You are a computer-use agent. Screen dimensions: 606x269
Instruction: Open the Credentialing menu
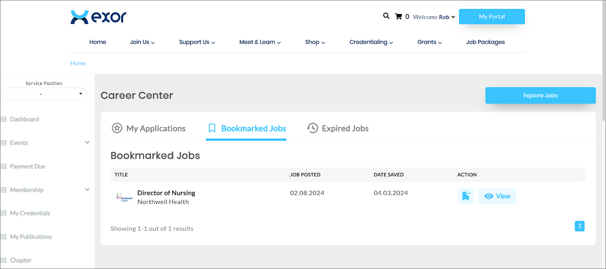click(x=371, y=42)
